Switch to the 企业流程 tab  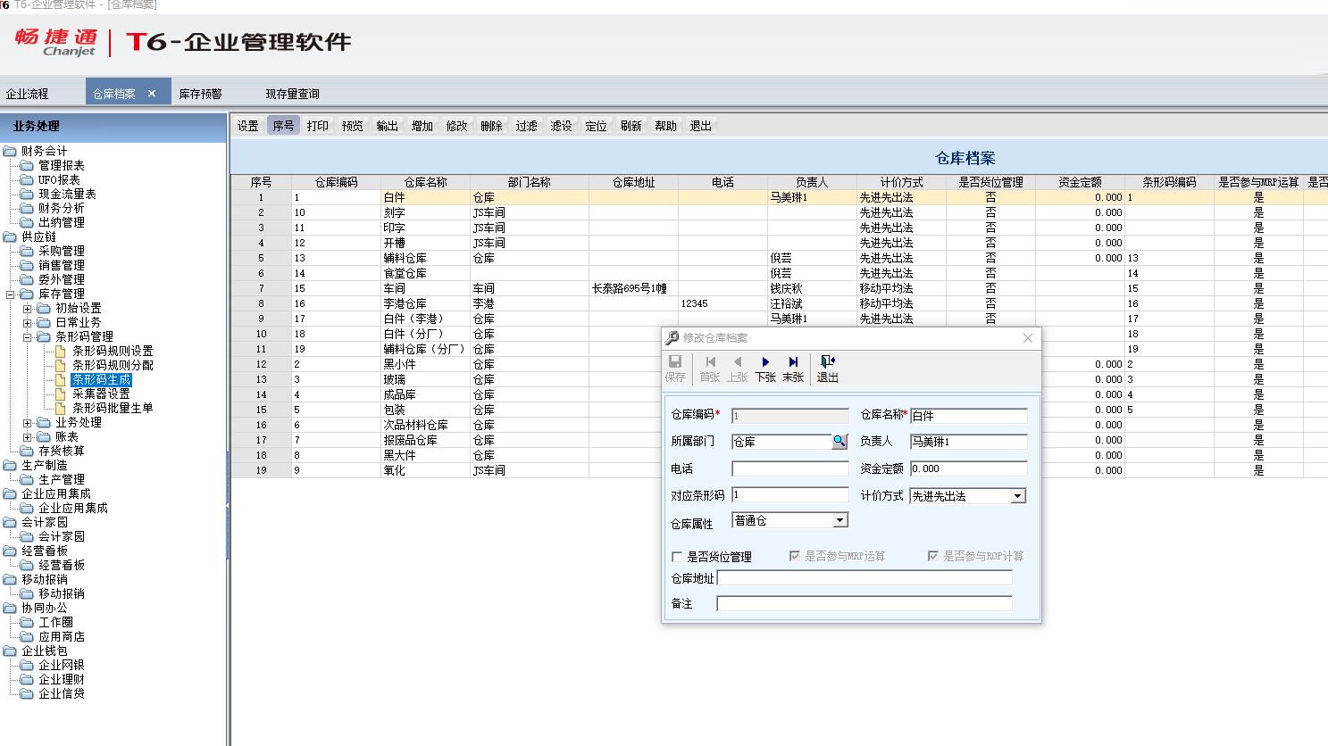(27, 94)
